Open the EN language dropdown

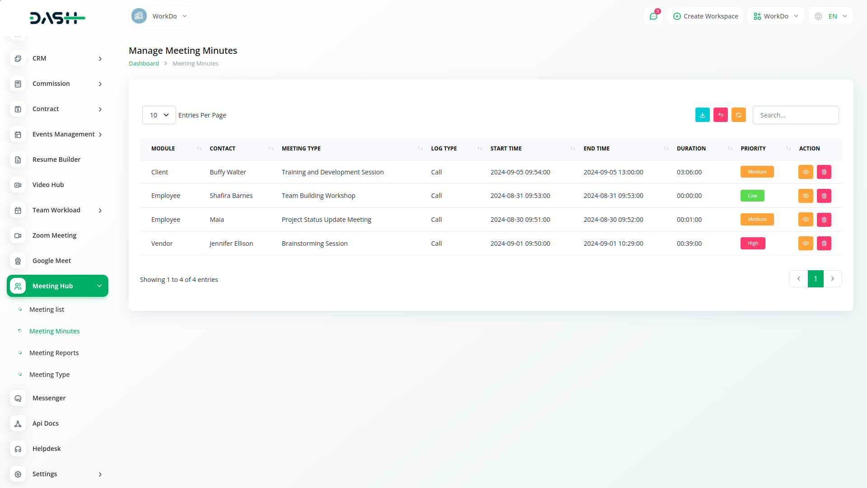(x=831, y=16)
